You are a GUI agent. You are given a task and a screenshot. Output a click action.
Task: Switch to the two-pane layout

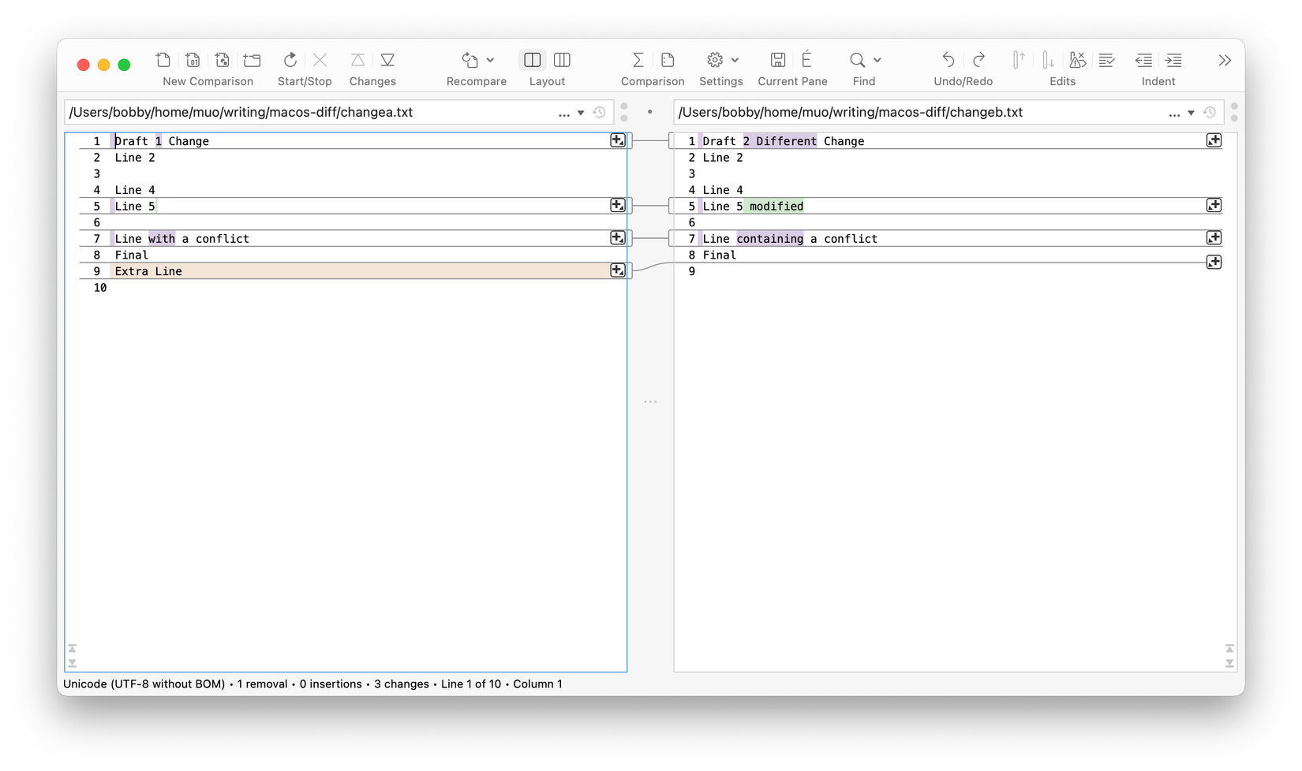point(532,61)
